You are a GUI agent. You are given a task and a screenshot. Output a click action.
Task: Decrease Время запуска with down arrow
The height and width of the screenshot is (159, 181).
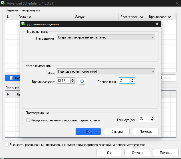click(72, 82)
